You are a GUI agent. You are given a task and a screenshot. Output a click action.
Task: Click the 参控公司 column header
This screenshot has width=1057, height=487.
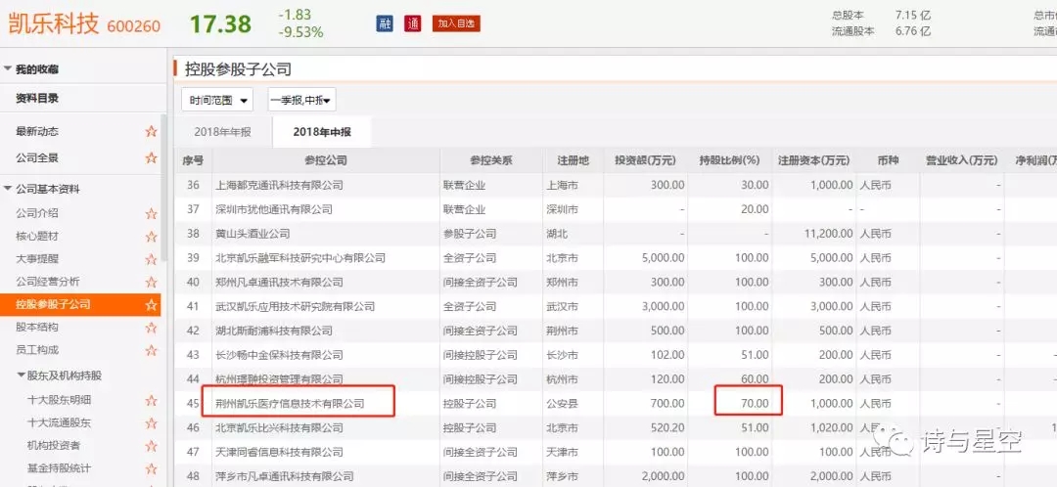(x=326, y=161)
